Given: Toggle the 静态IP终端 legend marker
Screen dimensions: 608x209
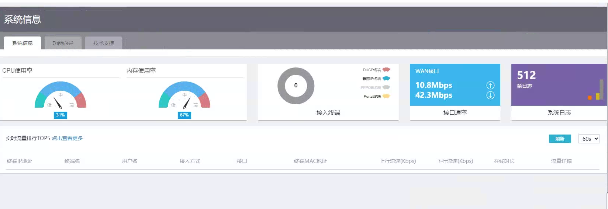Looking at the screenshot, I should [x=386, y=79].
